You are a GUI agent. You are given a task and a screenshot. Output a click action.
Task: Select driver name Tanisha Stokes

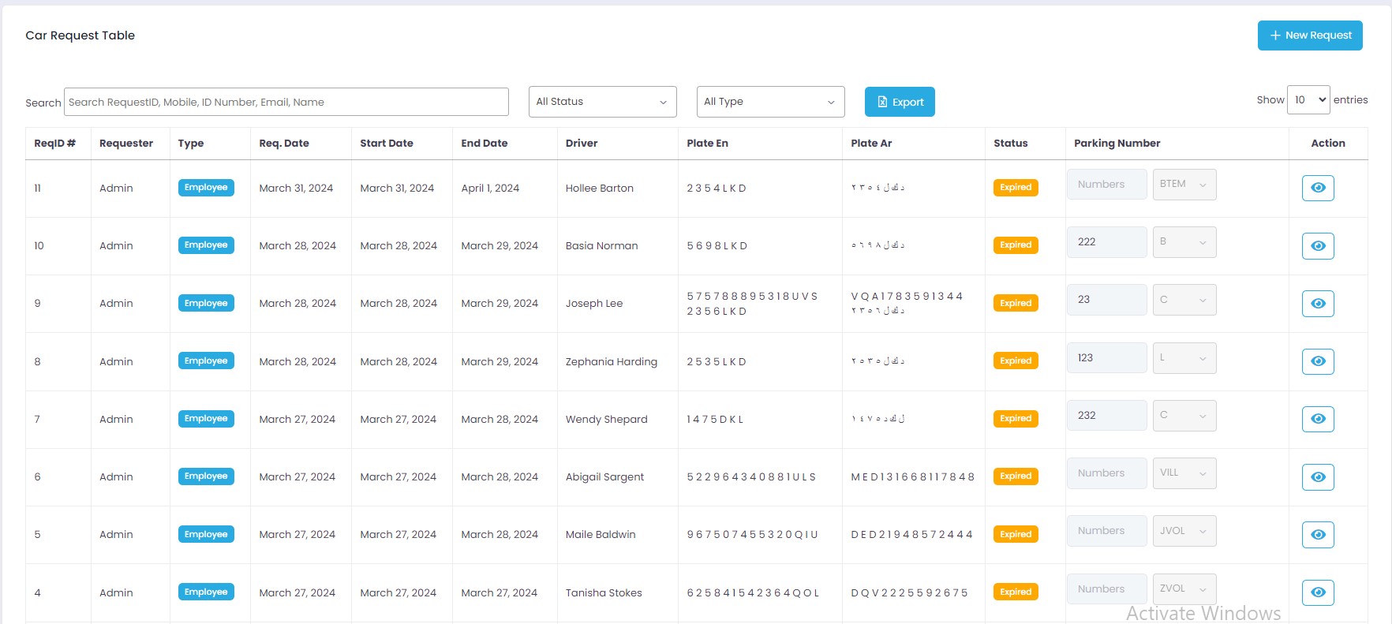pos(604,593)
